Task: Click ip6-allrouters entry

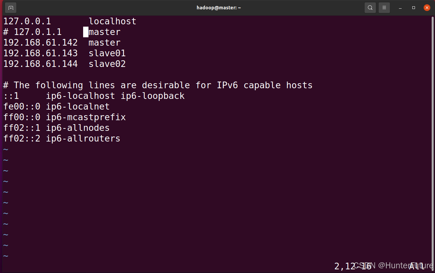Action: coord(83,138)
